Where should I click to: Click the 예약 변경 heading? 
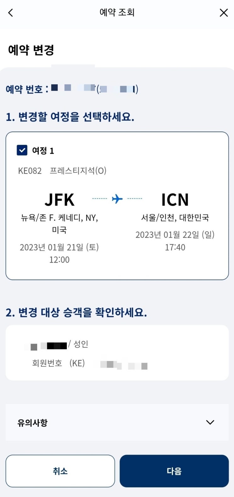click(x=31, y=50)
